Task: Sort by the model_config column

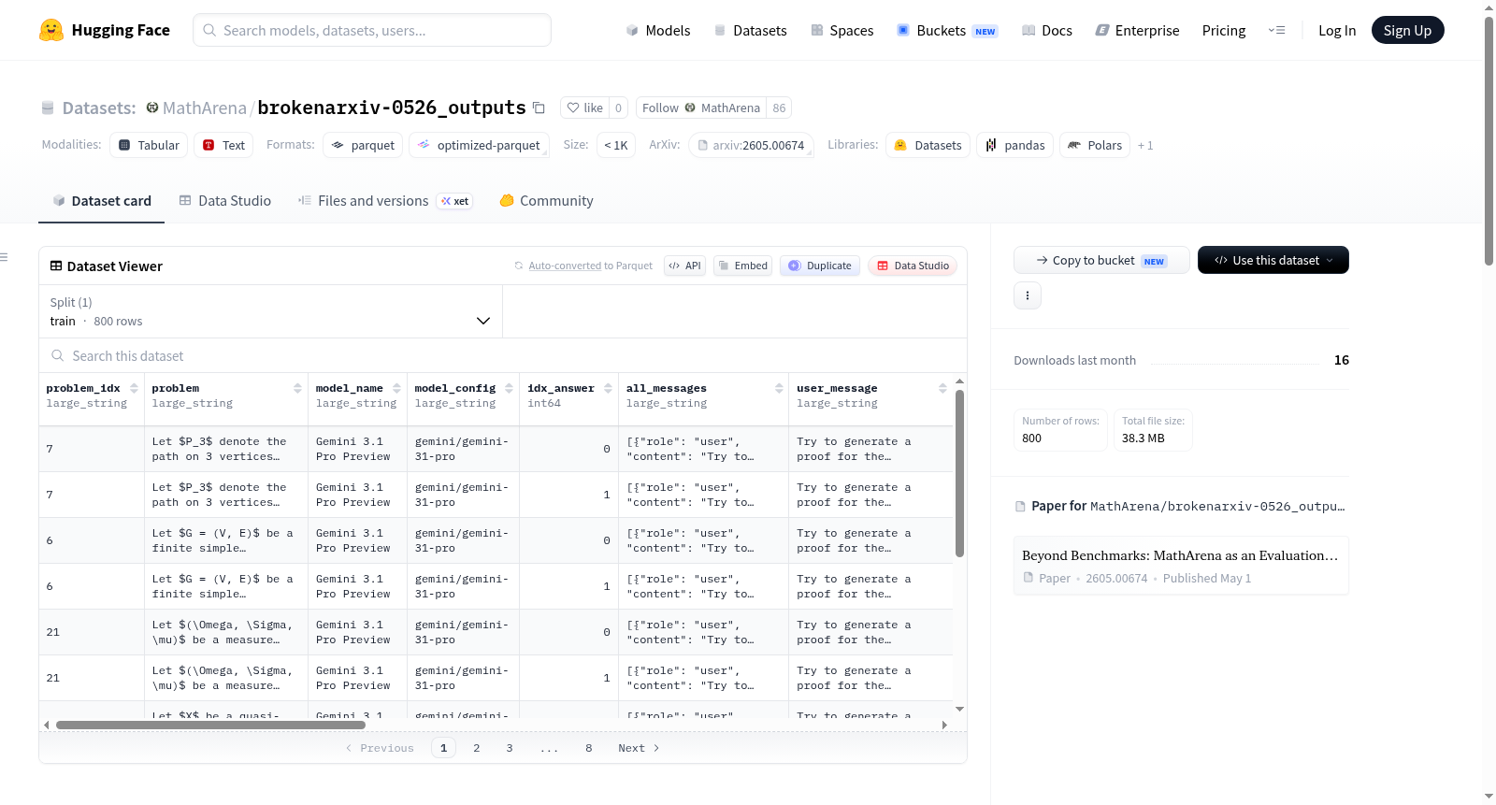Action: (509, 388)
